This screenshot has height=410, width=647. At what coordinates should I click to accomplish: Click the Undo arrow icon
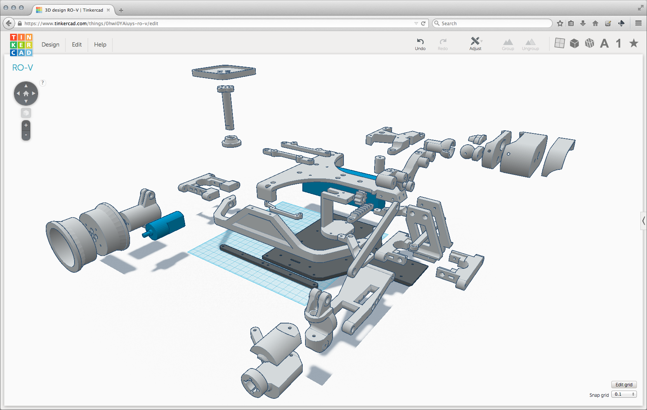coord(420,42)
